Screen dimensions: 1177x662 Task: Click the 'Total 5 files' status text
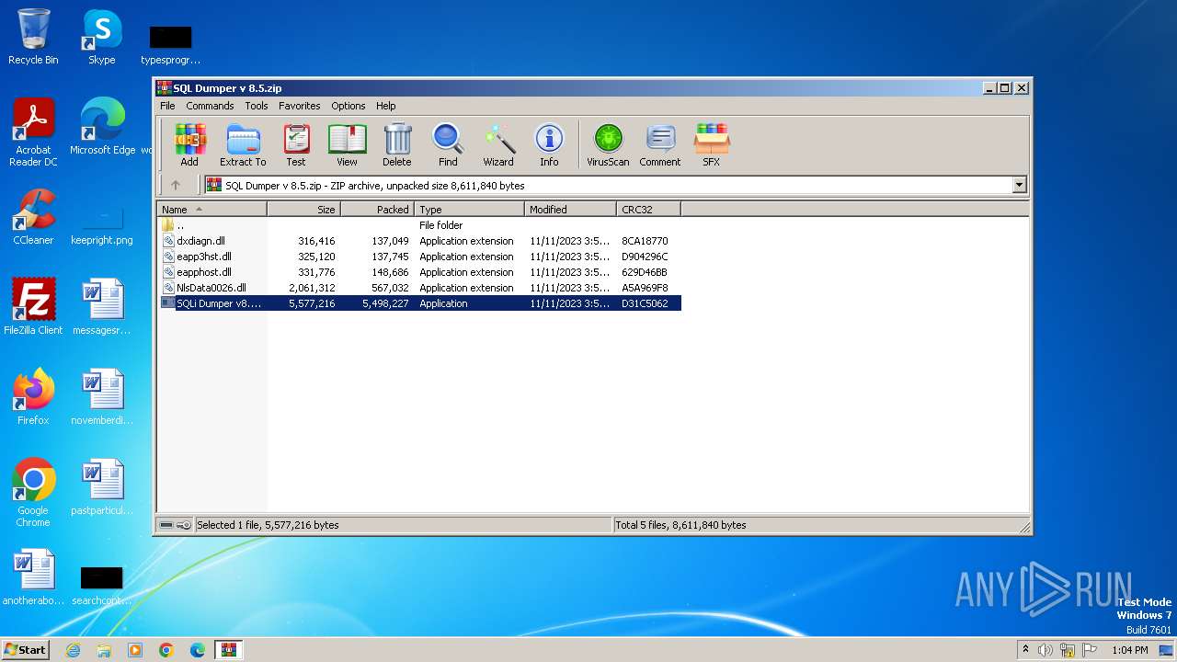click(x=680, y=525)
